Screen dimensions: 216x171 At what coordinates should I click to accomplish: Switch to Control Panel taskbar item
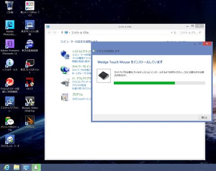[27, 167]
